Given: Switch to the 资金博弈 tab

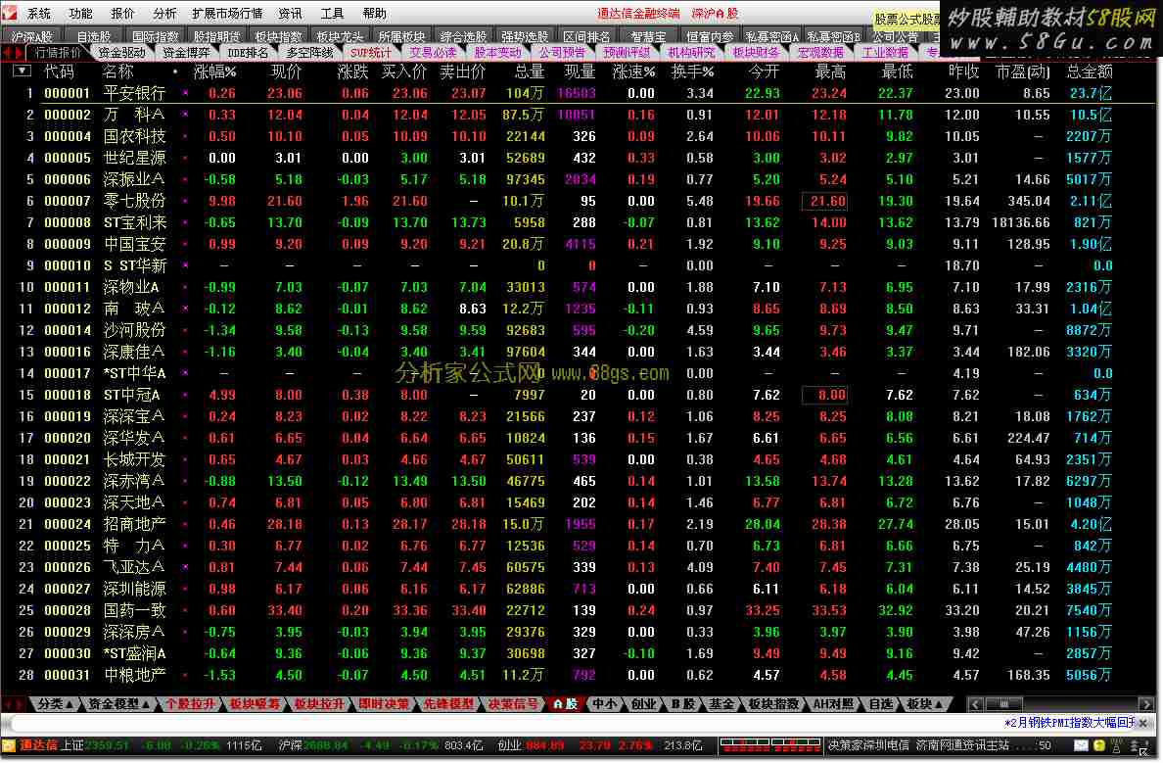Looking at the screenshot, I should (186, 53).
